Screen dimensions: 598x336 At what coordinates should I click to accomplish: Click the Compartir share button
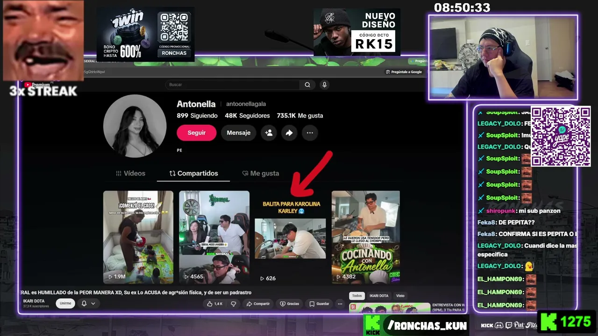(x=258, y=304)
